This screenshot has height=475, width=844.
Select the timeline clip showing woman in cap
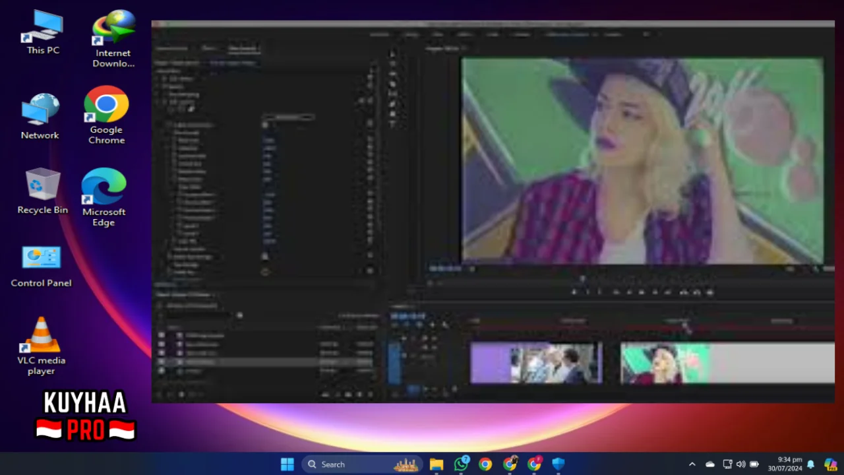pos(727,363)
